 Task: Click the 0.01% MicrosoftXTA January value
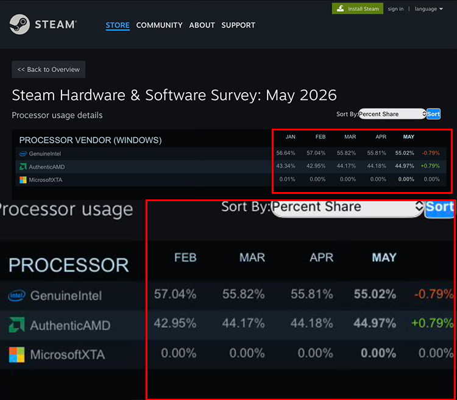[x=287, y=179]
